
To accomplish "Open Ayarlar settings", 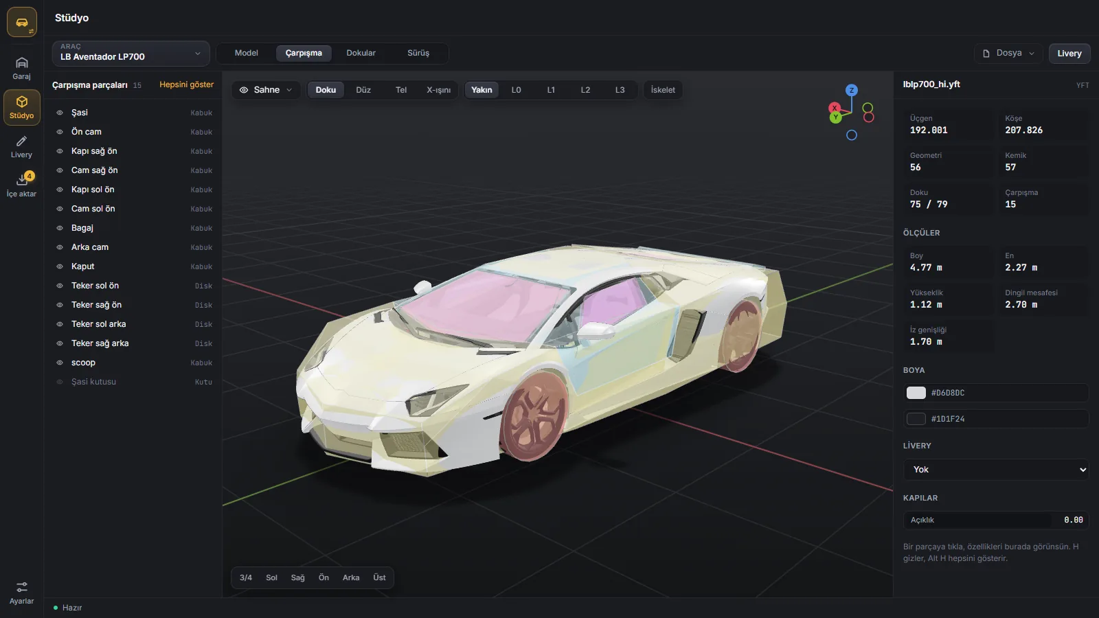I will (22, 593).
